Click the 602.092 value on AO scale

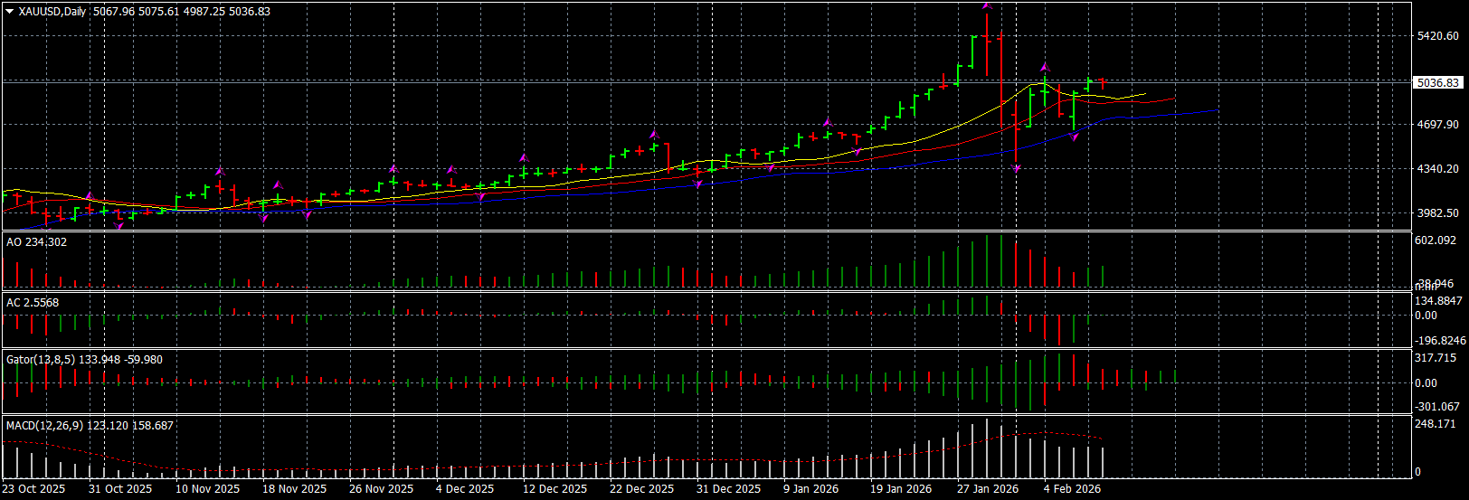pyautogui.click(x=1436, y=241)
